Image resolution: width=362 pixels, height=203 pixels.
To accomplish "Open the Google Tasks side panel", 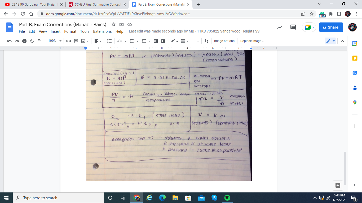I will [x=355, y=73].
